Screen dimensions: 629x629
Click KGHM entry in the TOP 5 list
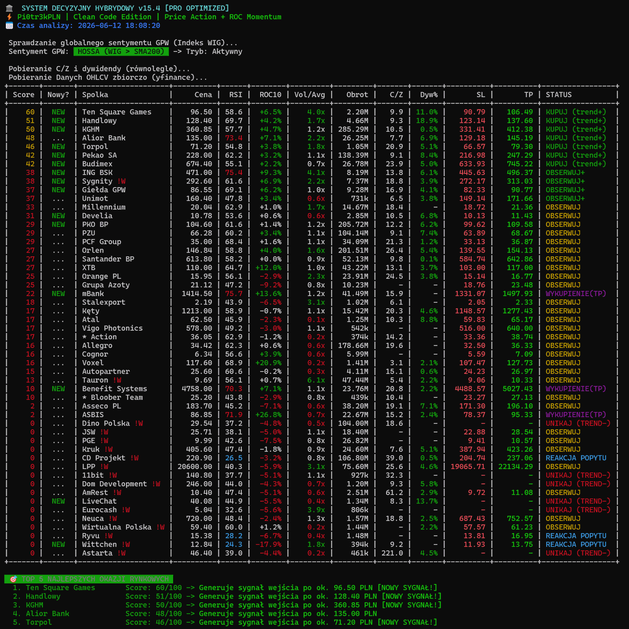tap(34, 605)
